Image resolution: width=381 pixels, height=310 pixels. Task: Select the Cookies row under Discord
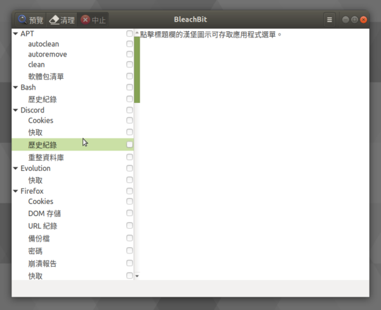pyautogui.click(x=72, y=120)
